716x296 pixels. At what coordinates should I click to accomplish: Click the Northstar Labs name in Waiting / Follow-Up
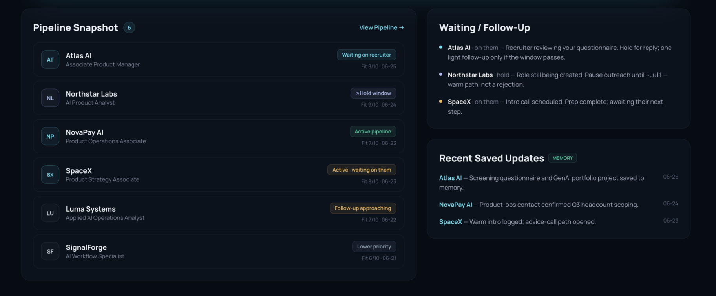[470, 75]
